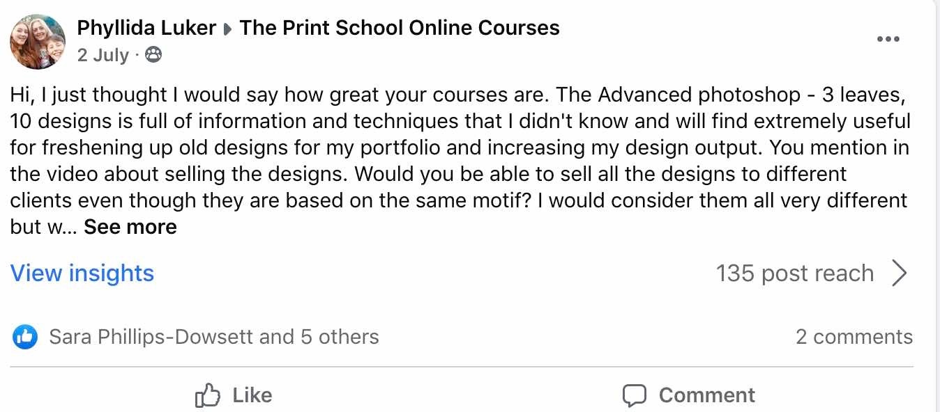Open Phyllida Luker's profile picture
This screenshot has width=940, height=412.
pyautogui.click(x=38, y=42)
